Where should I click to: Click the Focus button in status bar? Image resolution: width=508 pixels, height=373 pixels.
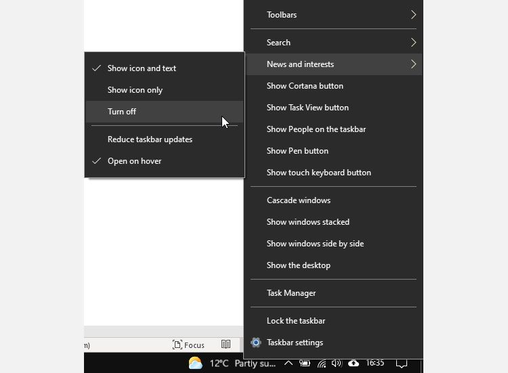point(188,345)
